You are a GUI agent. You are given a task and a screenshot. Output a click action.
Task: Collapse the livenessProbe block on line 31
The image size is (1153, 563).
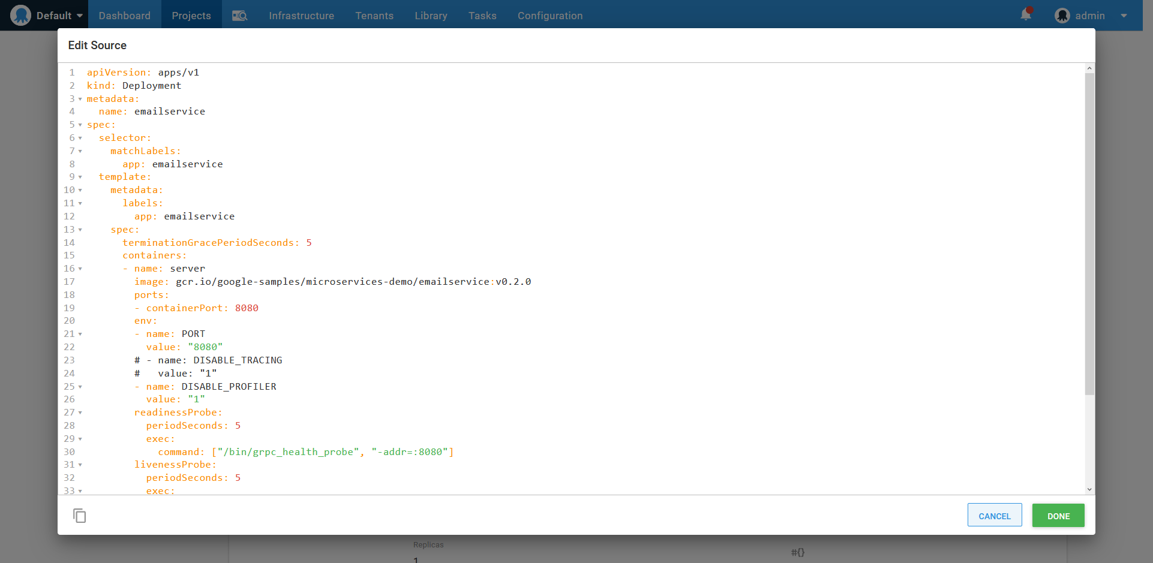[x=79, y=465]
